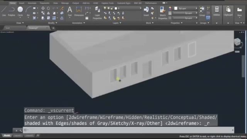Open Layer Properties manager
The image size is (247, 139).
[x=97, y=13]
